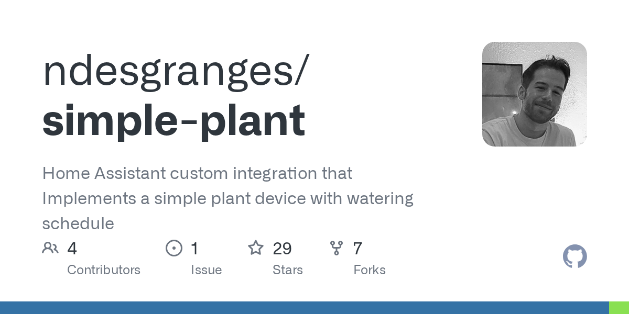Click the Contributors label
The height and width of the screenshot is (314, 629).
[104, 270]
